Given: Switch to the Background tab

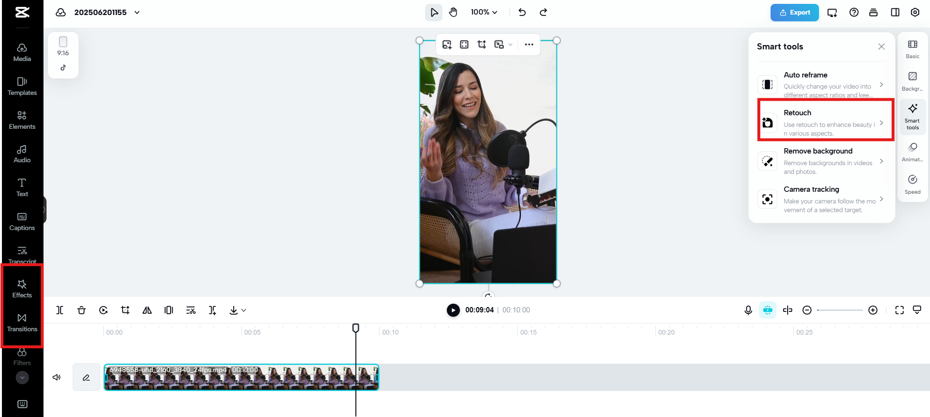Looking at the screenshot, I should [913, 82].
